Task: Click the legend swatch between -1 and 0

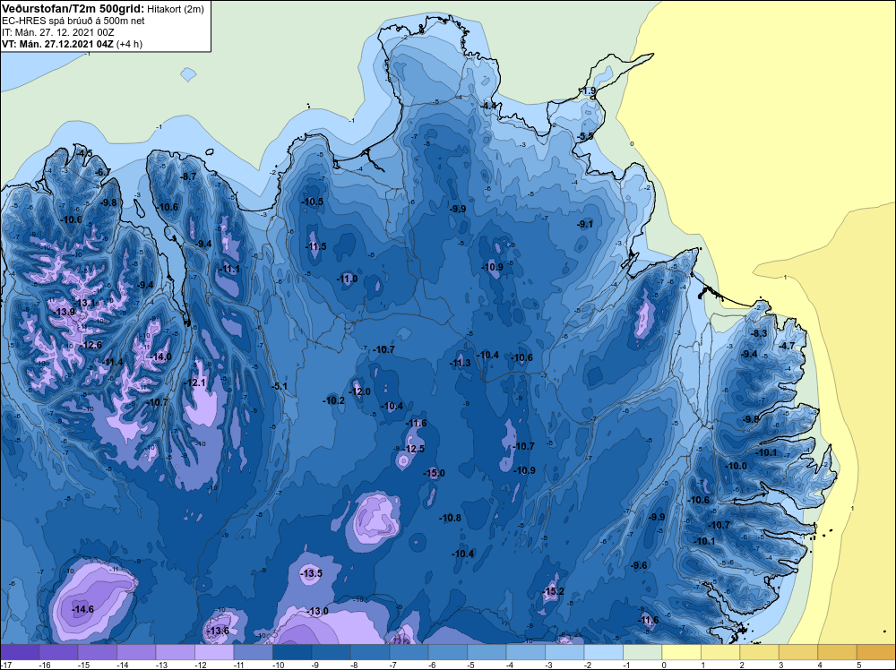Action: 642,652
